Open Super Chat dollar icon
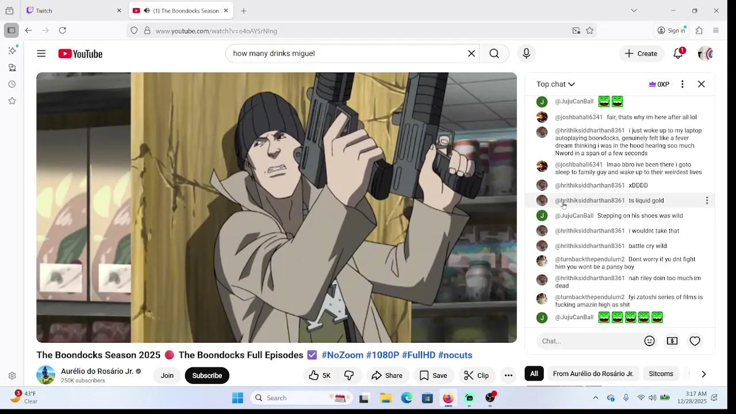The image size is (736, 414). (x=672, y=341)
